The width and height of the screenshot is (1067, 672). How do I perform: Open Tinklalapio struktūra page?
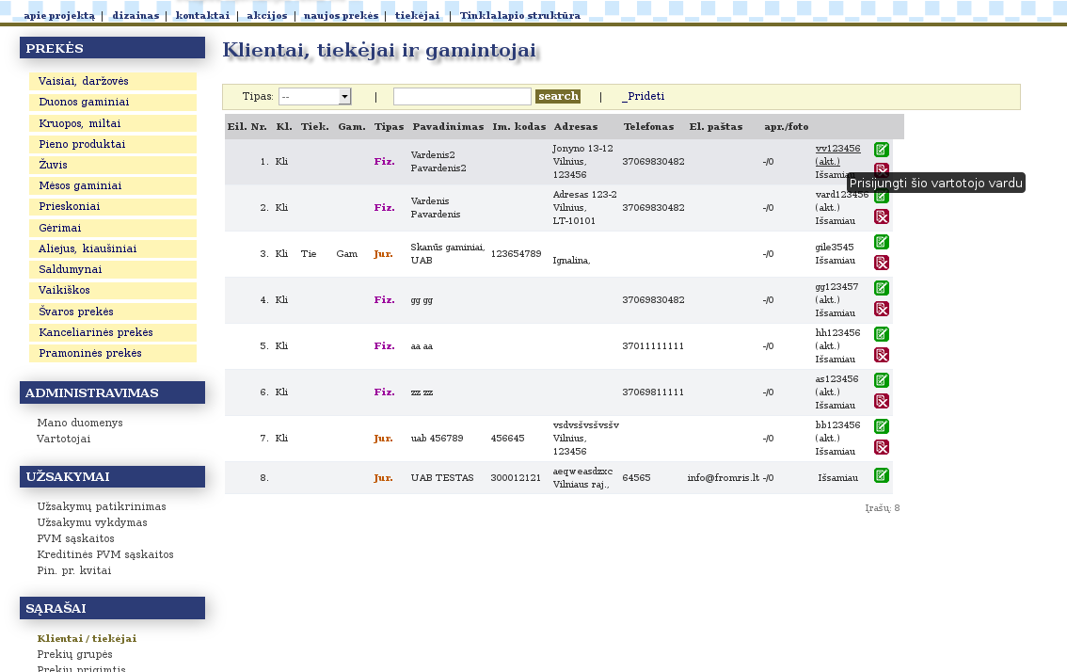point(520,15)
